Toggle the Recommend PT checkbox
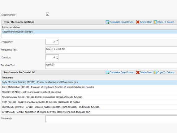177x133 pixels. click(x=48, y=14)
